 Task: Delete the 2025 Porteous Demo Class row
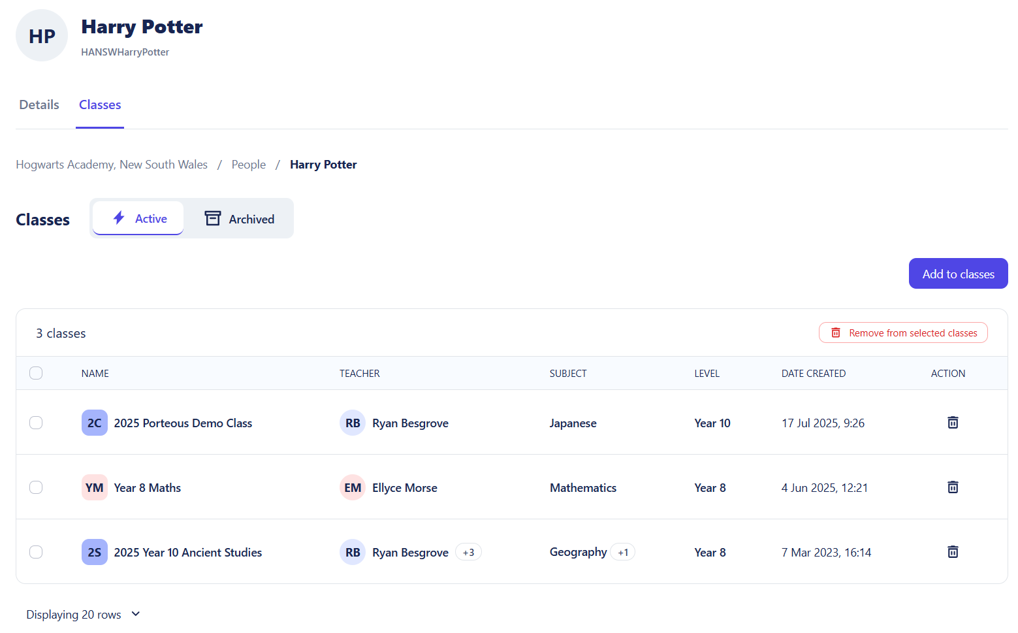tap(953, 423)
